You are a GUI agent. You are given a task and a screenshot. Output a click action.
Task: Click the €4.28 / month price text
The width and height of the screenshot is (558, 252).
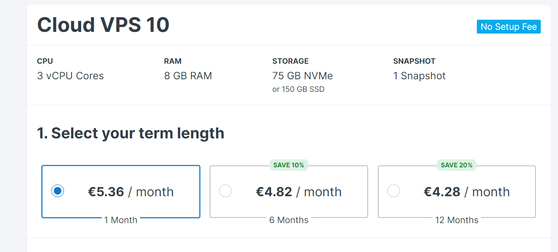(466, 192)
